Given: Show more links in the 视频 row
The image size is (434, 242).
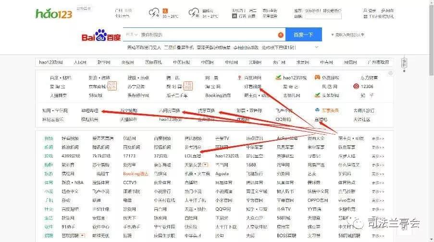Looking at the screenshot, I should tap(378, 139).
